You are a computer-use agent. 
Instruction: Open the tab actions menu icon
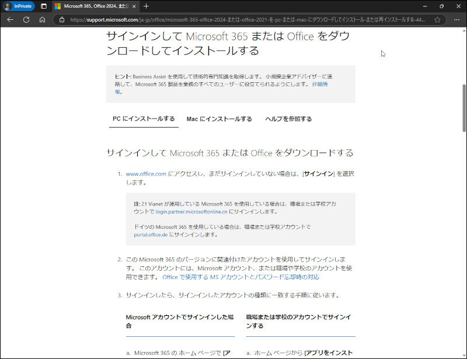pyautogui.click(x=44, y=6)
